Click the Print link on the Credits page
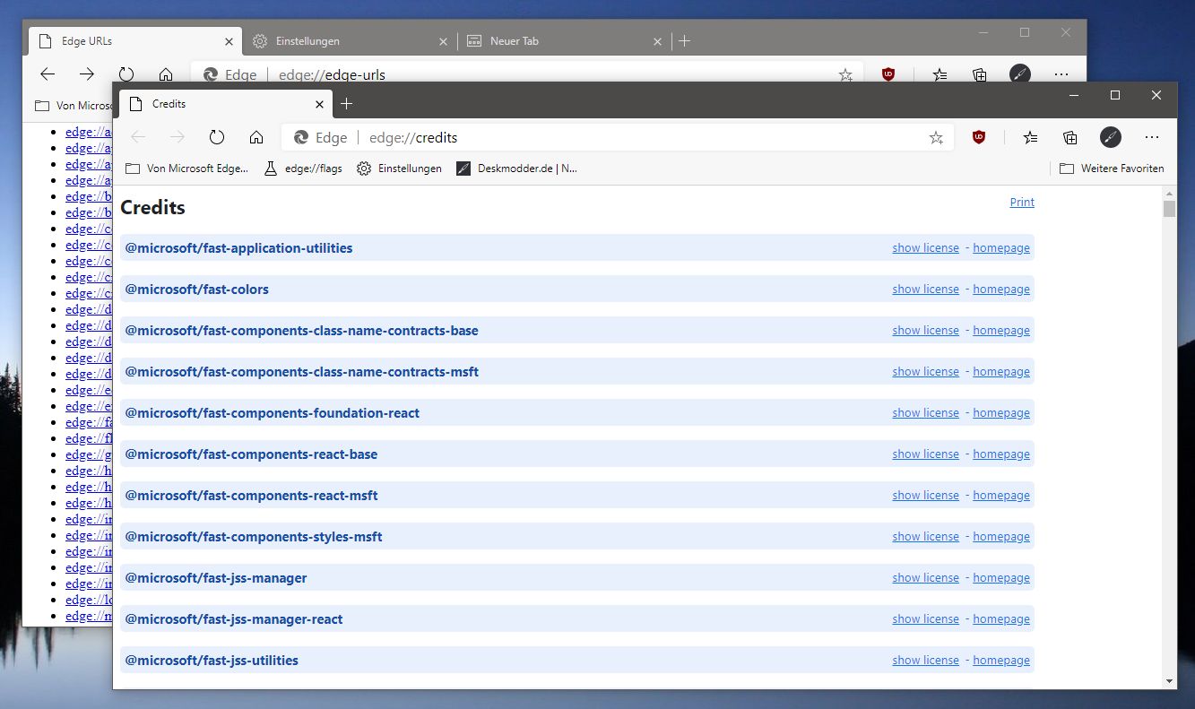Image resolution: width=1195 pixels, height=709 pixels. pyautogui.click(x=1022, y=202)
